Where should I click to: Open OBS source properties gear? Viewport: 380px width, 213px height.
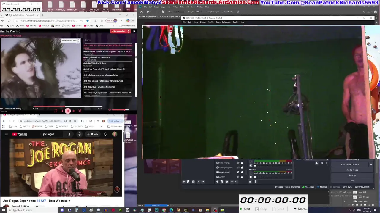tap(227, 182)
